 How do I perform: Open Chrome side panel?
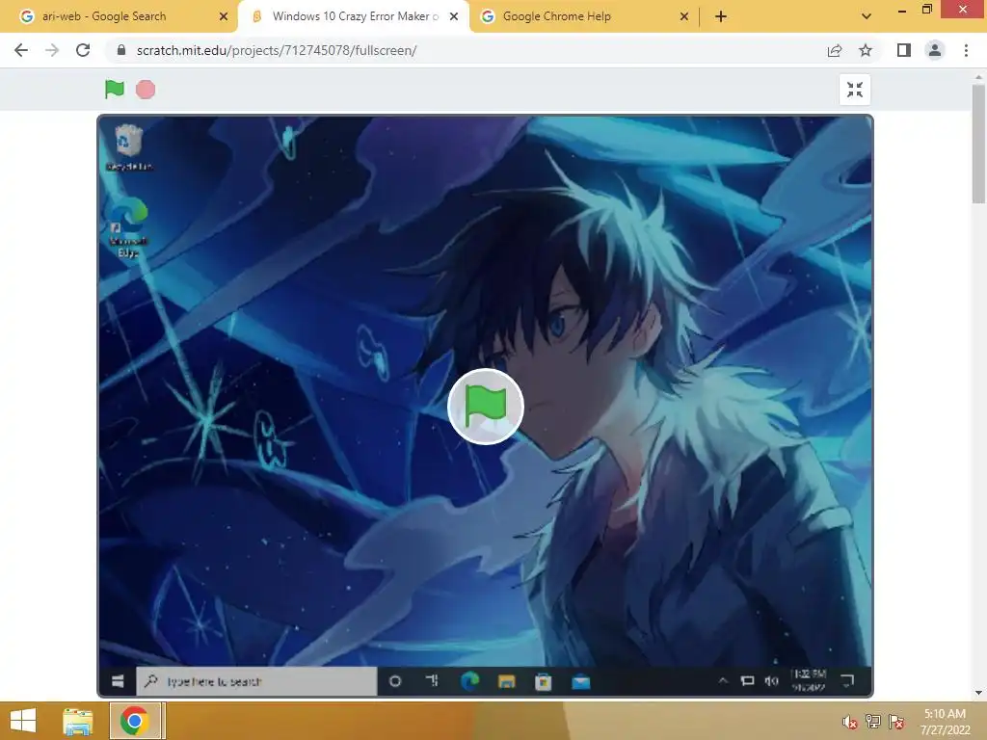click(904, 50)
